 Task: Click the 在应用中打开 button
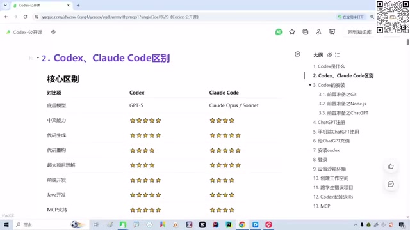351,17
